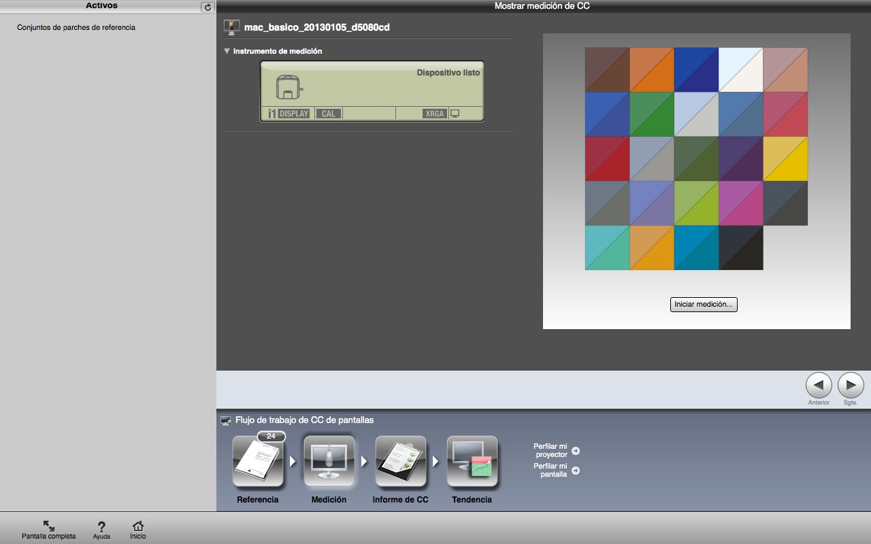This screenshot has width=871, height=544.
Task: Select the green patch in the second row
Action: point(652,114)
